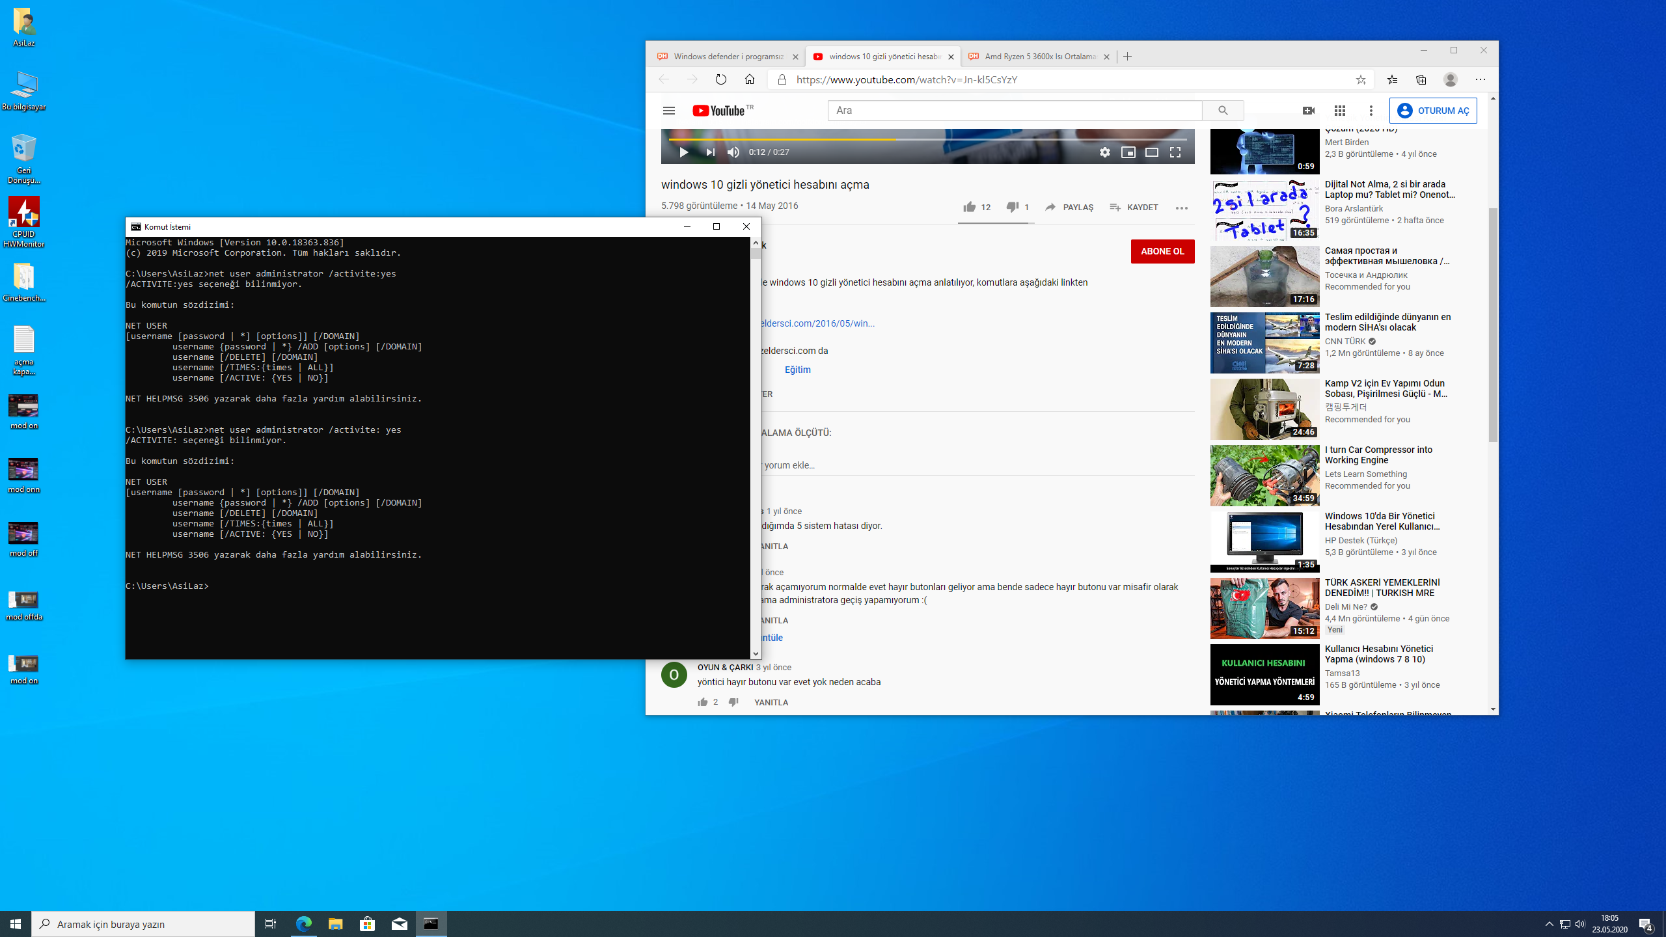Screen dimensions: 1666x937
Task: Open video settings gear
Action: tap(1104, 152)
